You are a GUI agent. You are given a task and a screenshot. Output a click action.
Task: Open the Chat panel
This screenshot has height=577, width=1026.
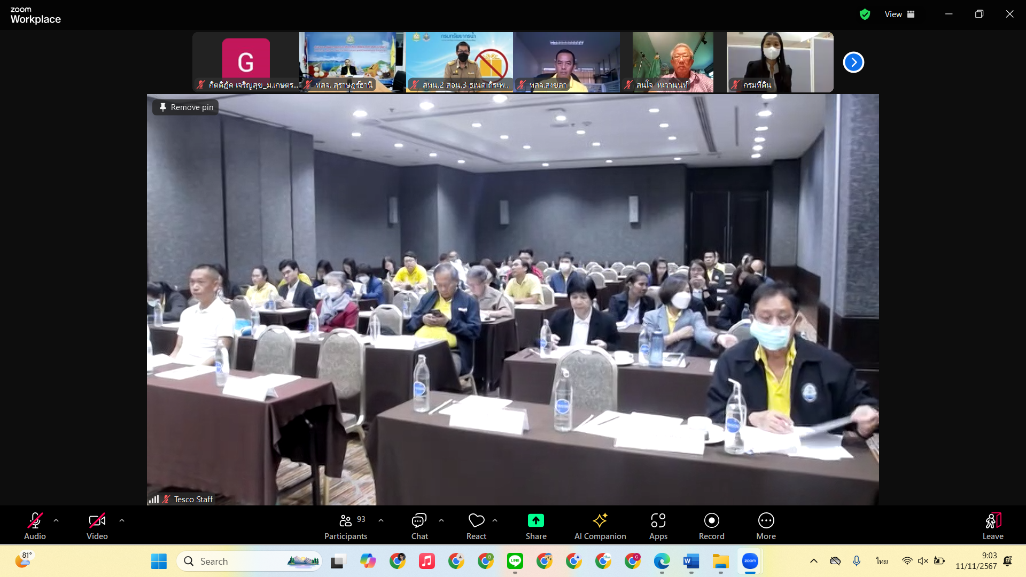419,526
